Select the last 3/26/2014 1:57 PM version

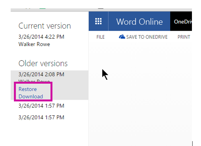click(41, 117)
